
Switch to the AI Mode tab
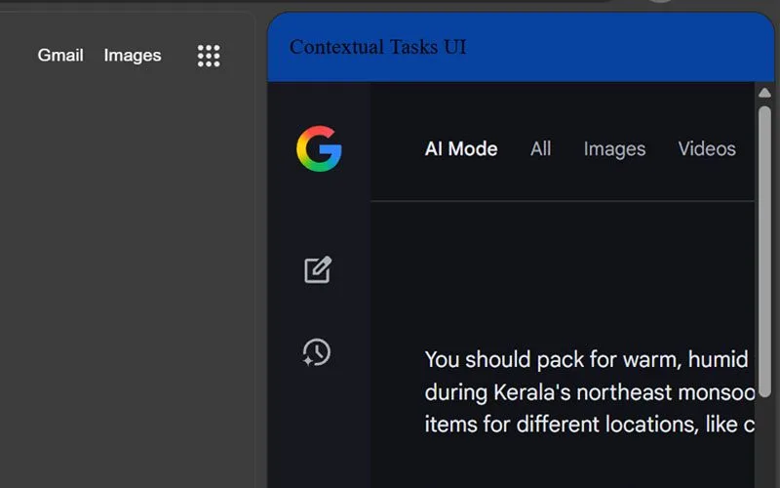[461, 149]
